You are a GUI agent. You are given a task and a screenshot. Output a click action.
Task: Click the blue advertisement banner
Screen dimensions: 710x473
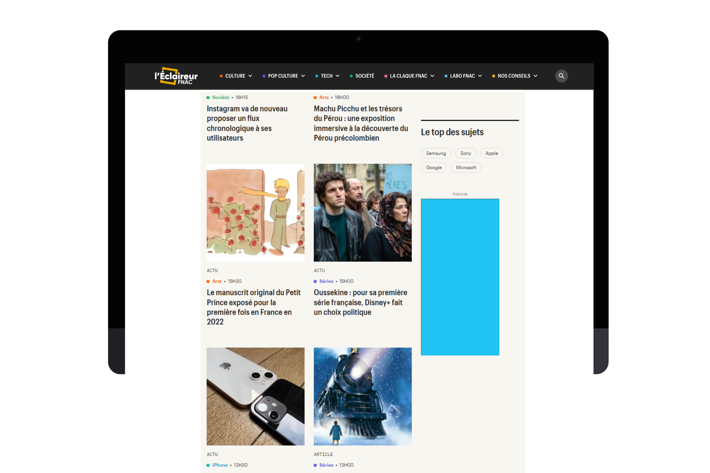coord(460,277)
